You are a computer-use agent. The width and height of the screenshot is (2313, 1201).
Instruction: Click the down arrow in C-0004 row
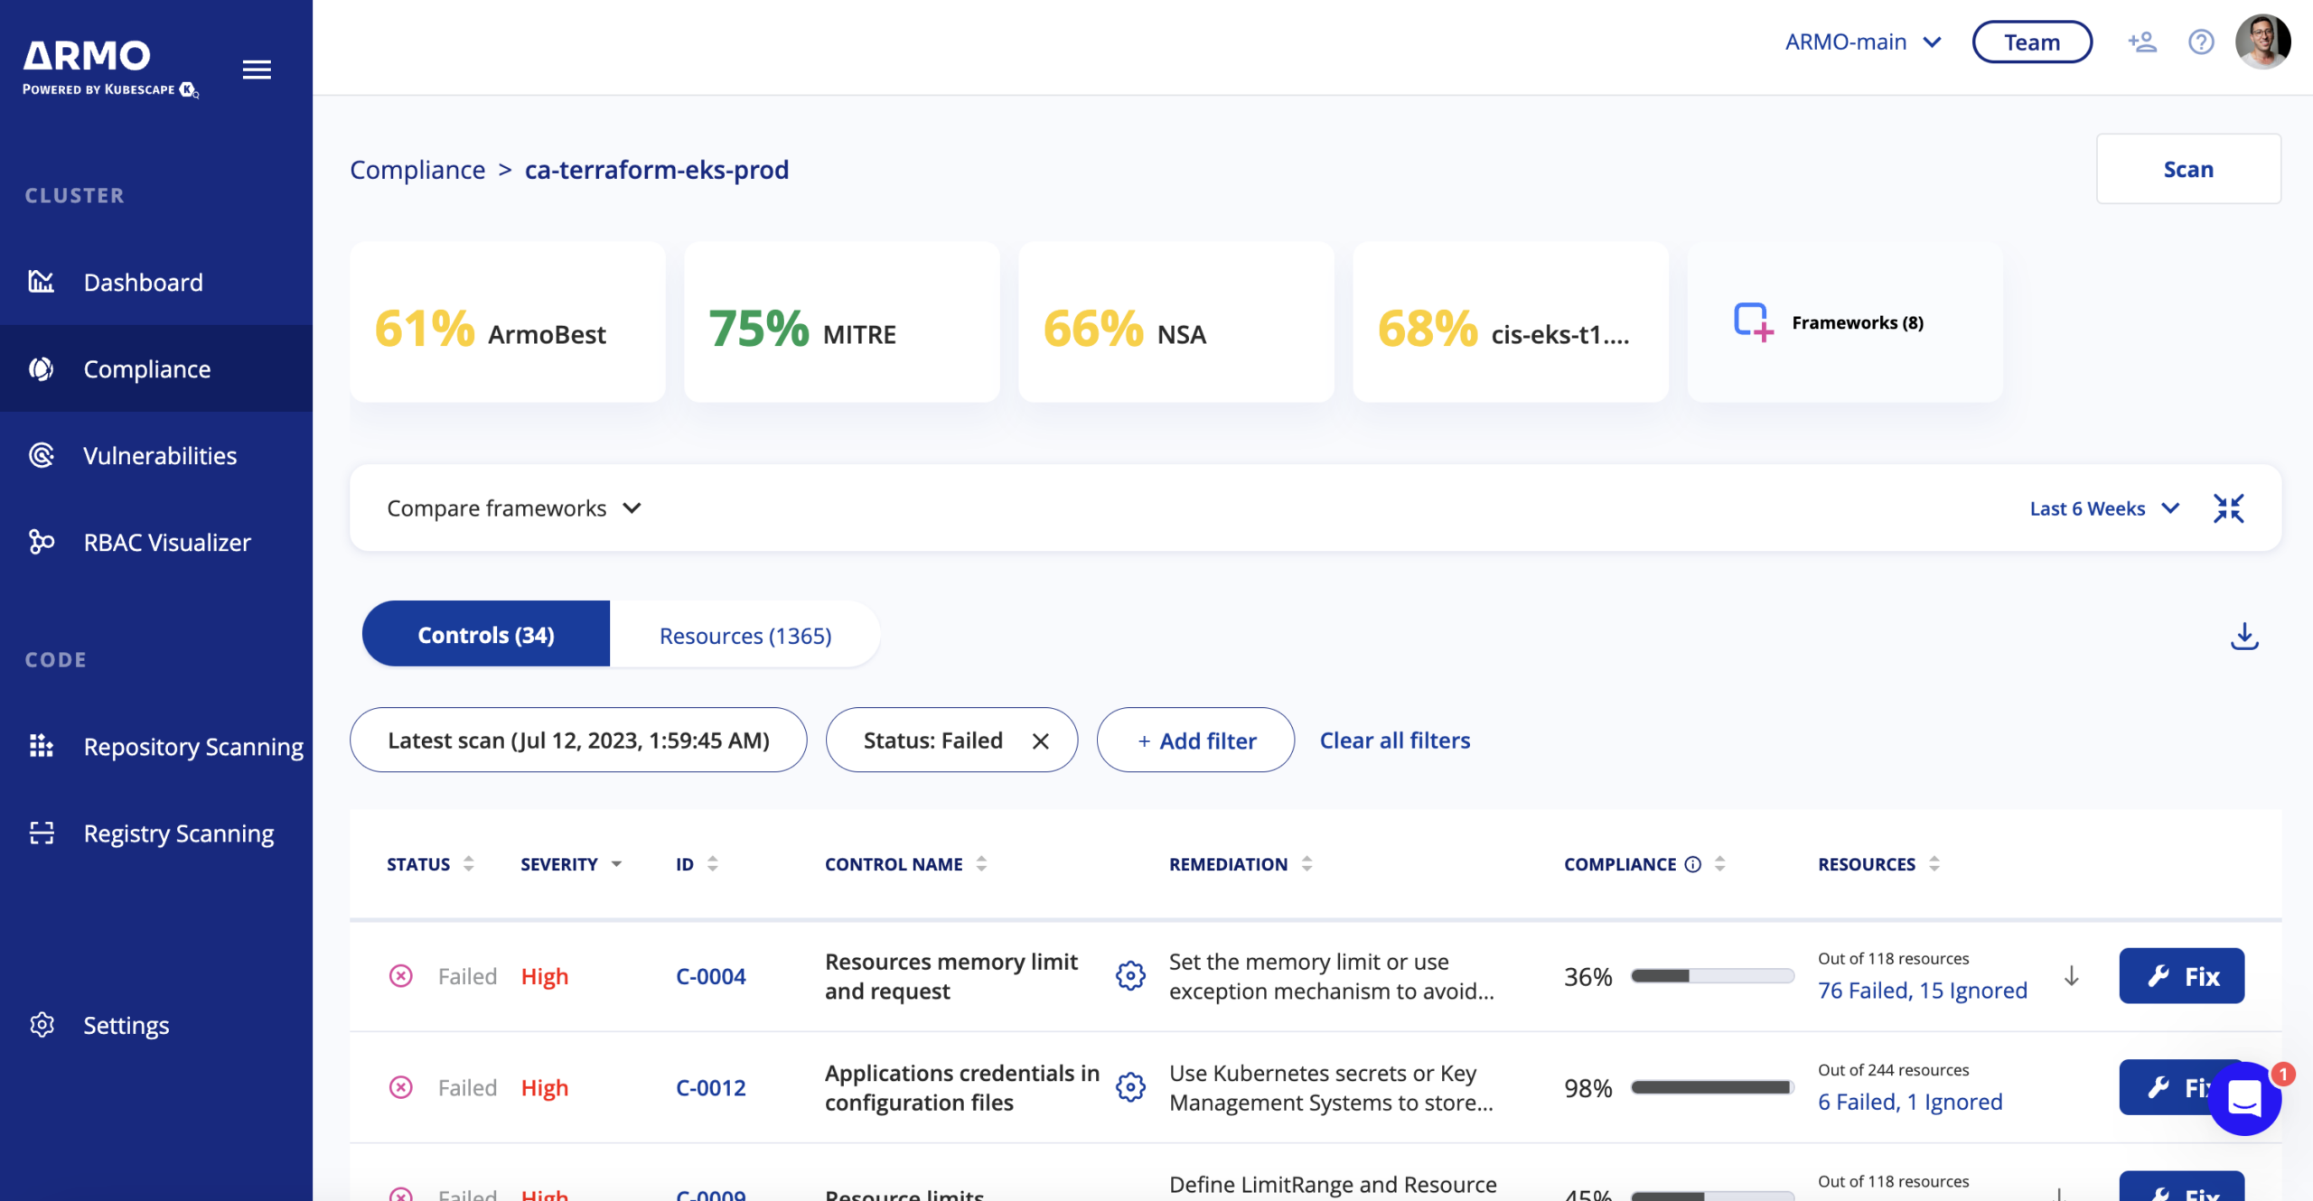[x=2072, y=976]
